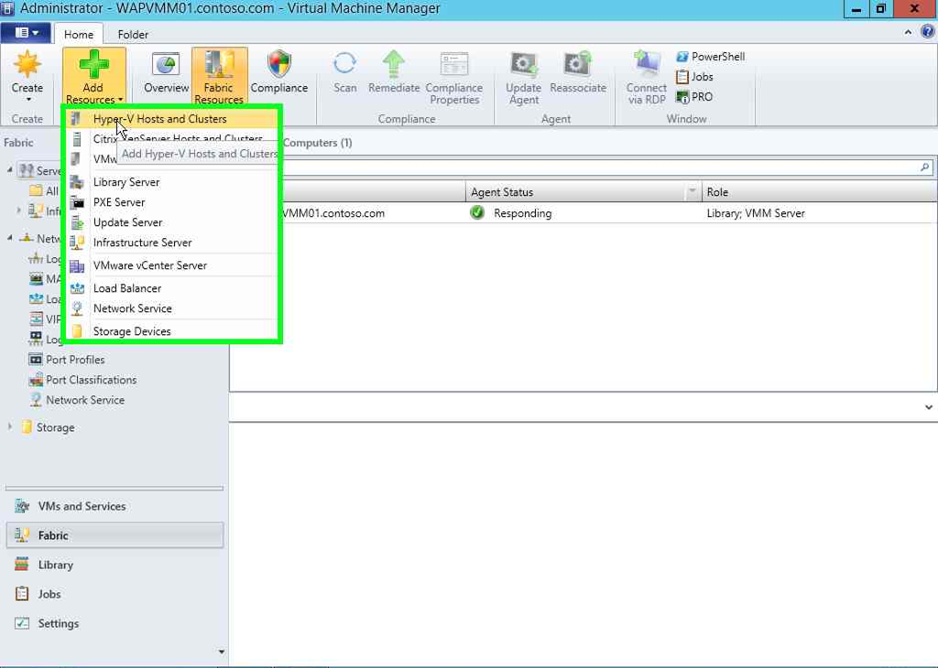Click the search box in the results pane
The image size is (938, 668).
(598, 167)
